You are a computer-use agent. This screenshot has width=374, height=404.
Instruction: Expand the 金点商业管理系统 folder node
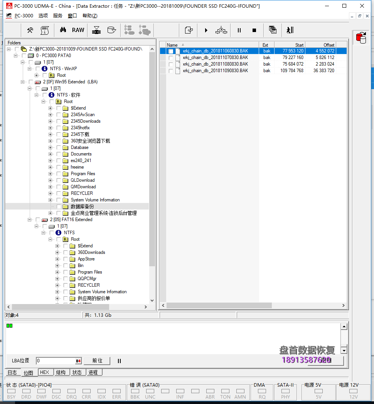pos(50,213)
